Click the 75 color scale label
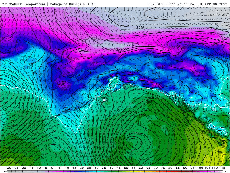The height and width of the screenshot is (173, 230). [x=163, y=168]
